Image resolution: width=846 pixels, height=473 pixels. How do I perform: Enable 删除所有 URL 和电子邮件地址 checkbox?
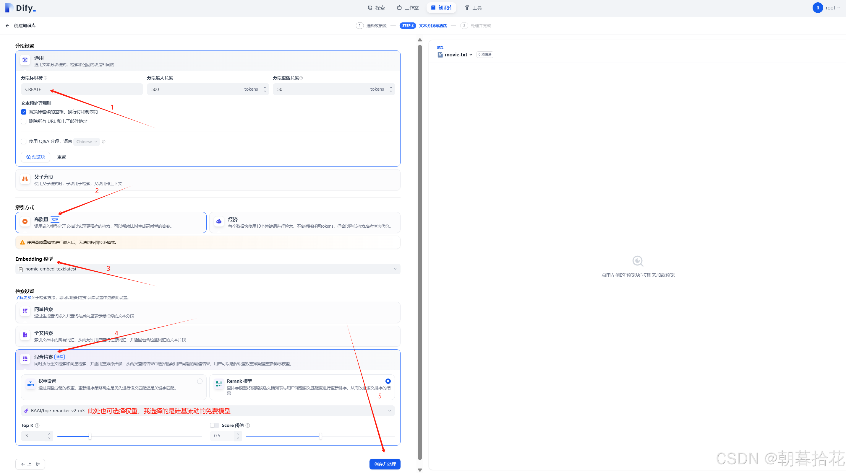(x=24, y=121)
